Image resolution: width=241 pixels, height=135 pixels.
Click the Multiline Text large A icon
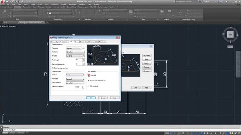pyautogui.click(x=5, y=12)
